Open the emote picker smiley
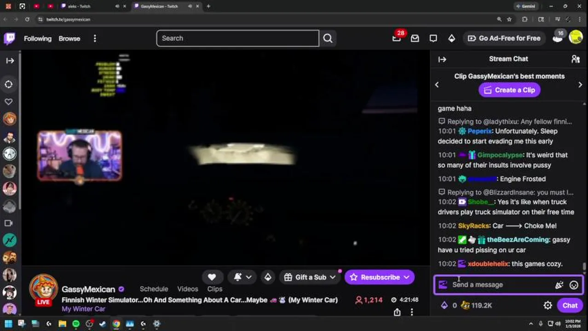Image resolution: width=588 pixels, height=331 pixels. 574,285
